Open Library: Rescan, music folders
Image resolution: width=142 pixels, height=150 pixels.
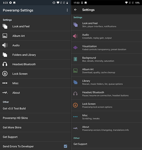click(x=106, y=82)
